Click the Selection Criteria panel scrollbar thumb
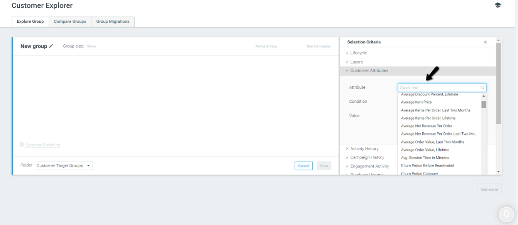The height and width of the screenshot is (225, 518). 498,83
